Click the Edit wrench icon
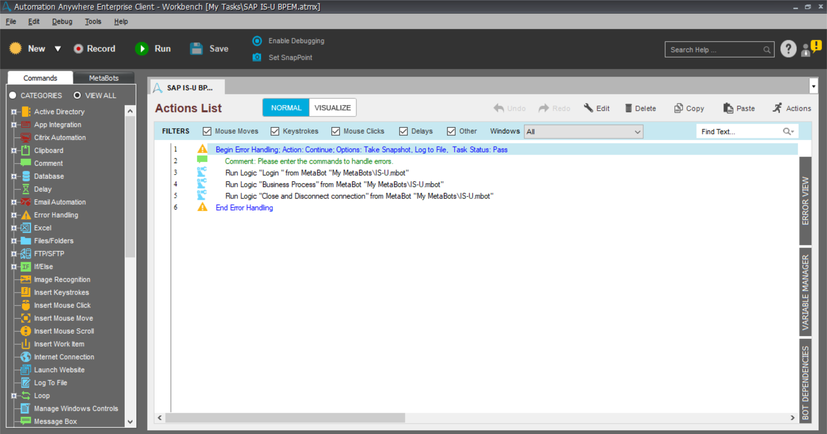This screenshot has height=434, width=827. pos(588,108)
